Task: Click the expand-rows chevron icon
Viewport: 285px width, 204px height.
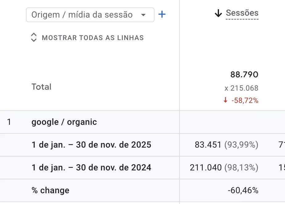Action: [34, 38]
